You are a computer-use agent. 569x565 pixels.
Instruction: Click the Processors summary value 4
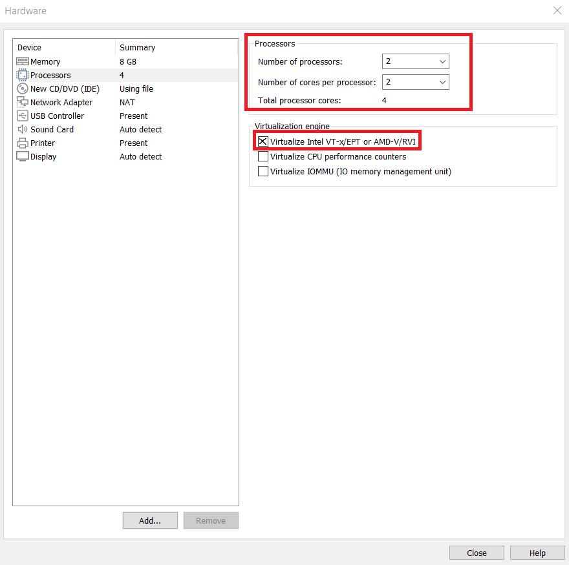coord(122,75)
